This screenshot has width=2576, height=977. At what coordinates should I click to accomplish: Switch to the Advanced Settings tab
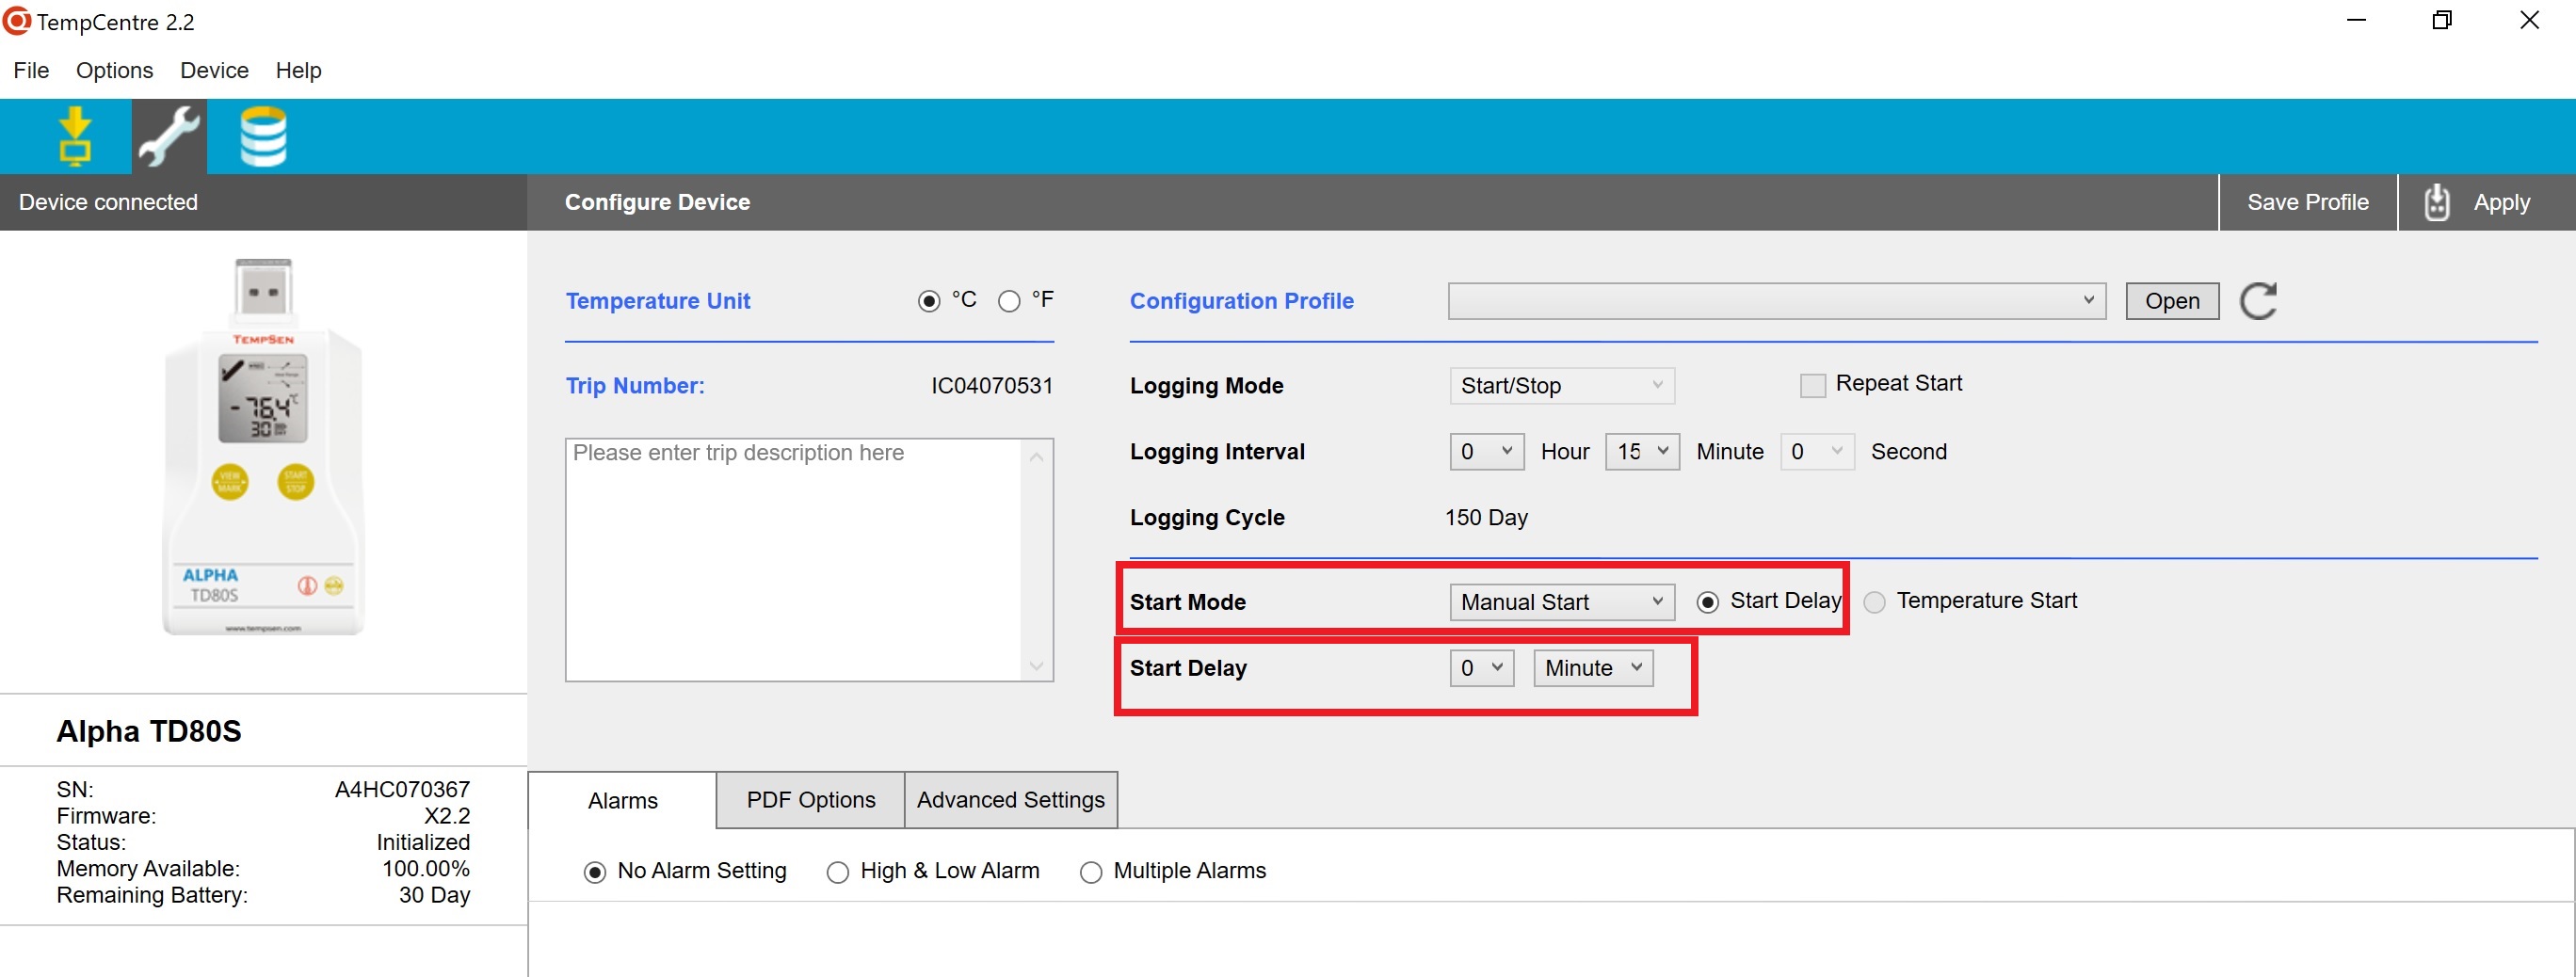tap(1010, 800)
